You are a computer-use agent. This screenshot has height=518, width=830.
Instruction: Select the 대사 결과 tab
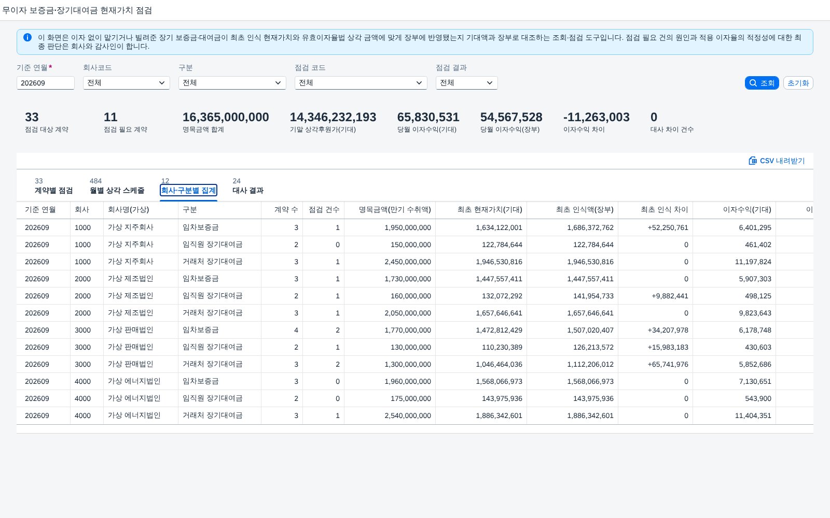click(x=248, y=191)
